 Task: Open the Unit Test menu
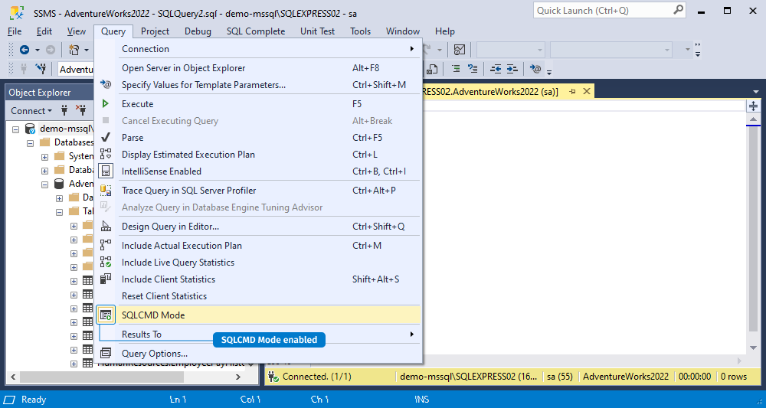coord(318,31)
